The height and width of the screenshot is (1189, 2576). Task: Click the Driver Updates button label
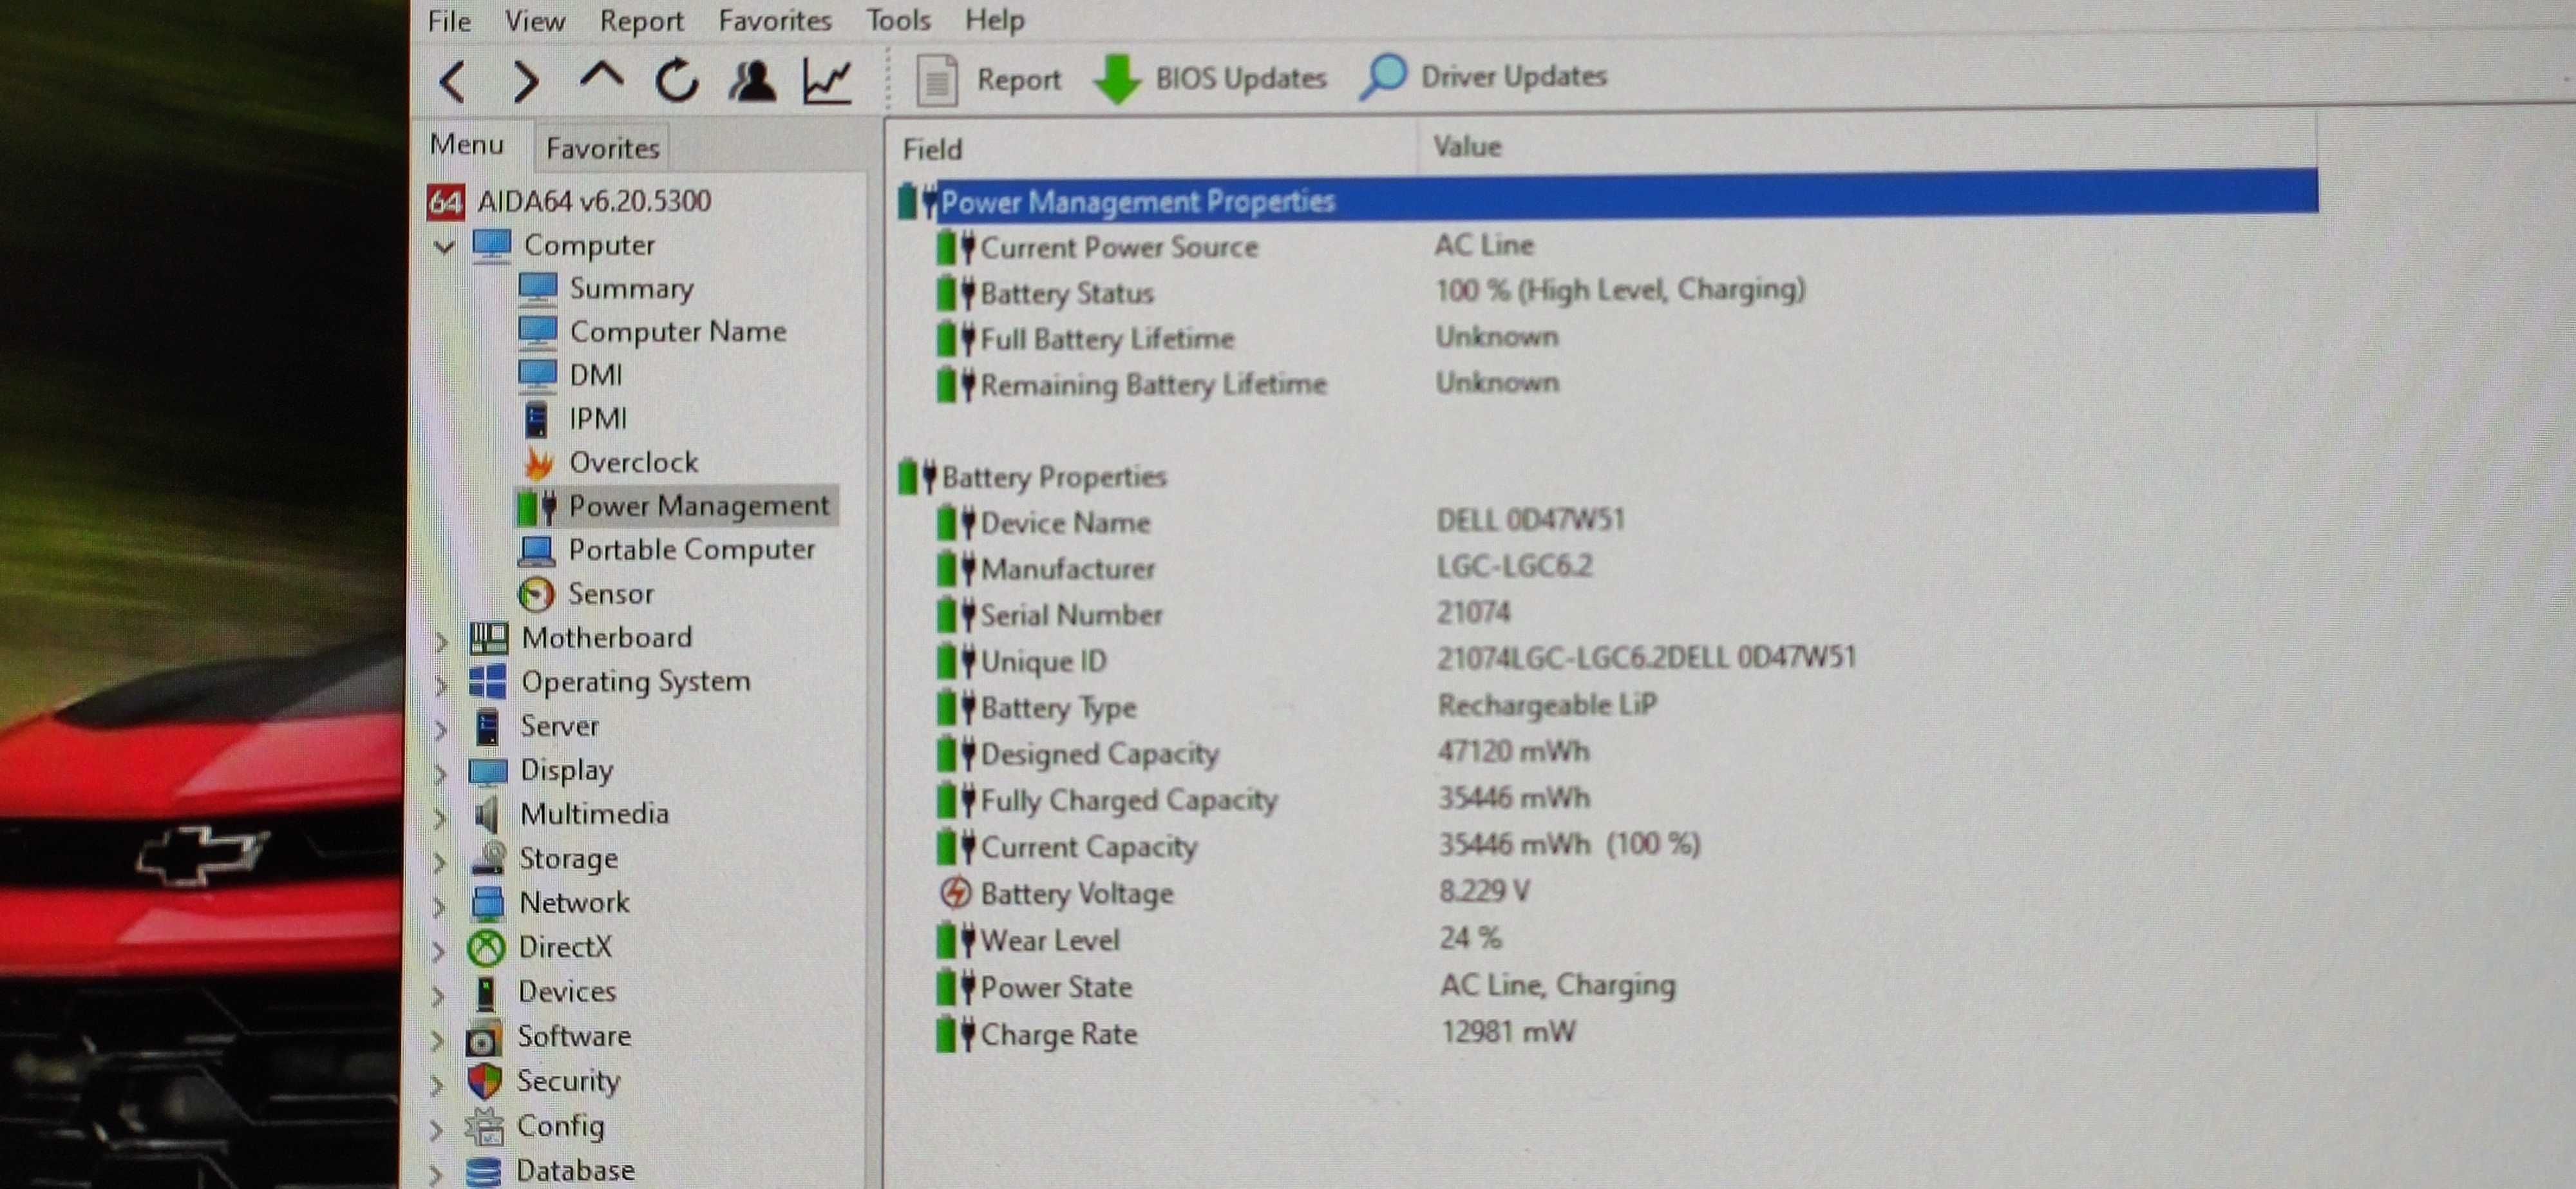click(x=1513, y=76)
